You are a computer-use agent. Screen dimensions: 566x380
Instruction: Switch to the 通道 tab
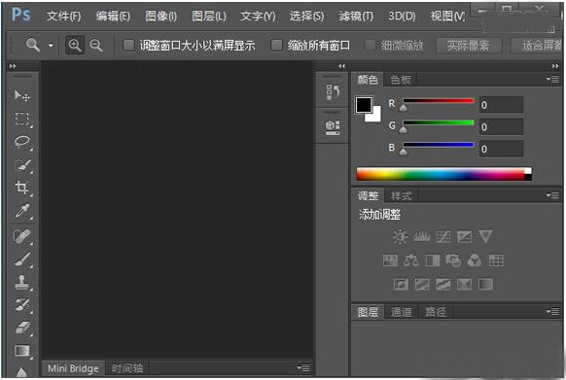(x=401, y=312)
